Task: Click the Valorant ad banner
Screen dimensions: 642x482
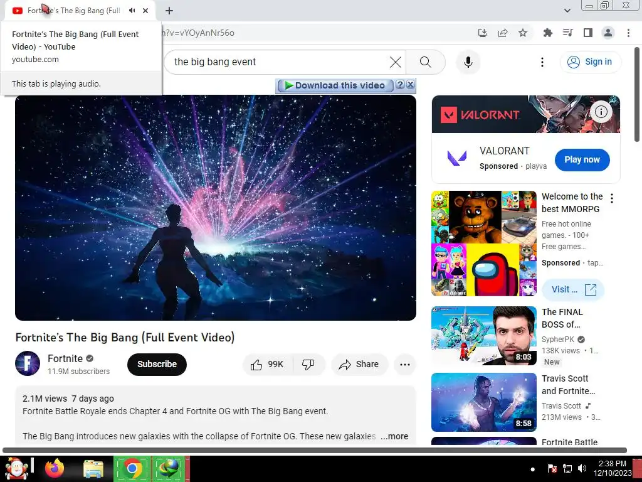Action: tap(526, 114)
